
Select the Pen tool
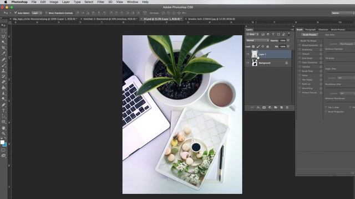[3, 105]
